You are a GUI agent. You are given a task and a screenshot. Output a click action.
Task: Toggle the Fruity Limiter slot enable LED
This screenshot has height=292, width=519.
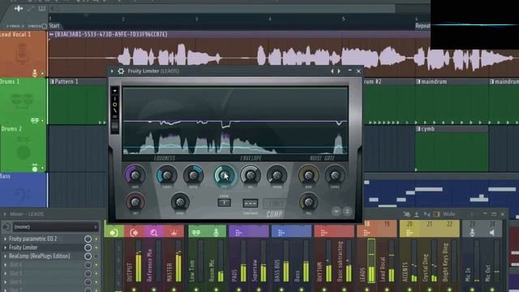pyautogui.click(x=97, y=247)
